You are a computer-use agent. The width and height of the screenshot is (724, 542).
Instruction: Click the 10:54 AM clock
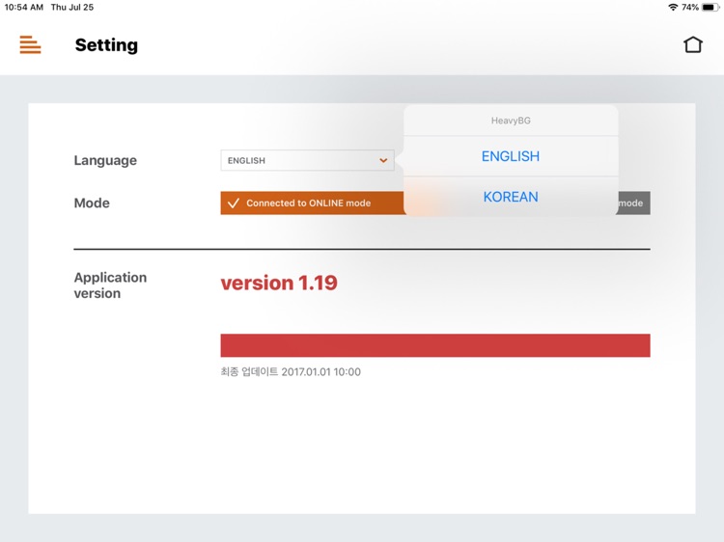pos(23,7)
